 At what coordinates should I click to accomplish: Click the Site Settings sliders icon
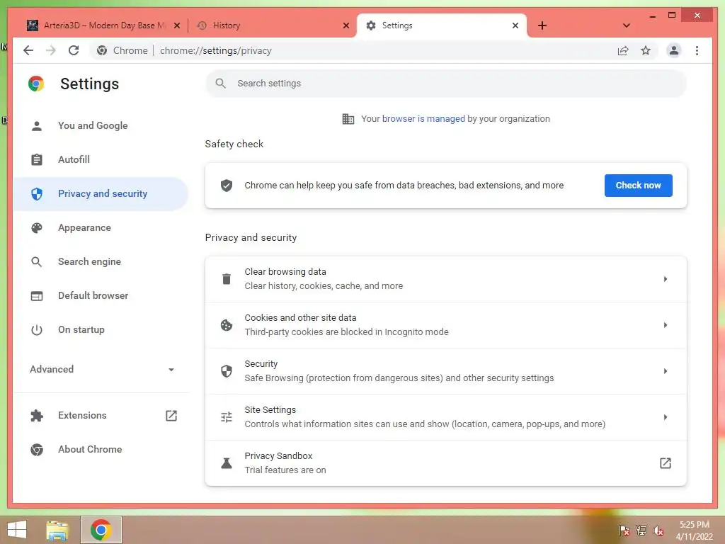[227, 417]
